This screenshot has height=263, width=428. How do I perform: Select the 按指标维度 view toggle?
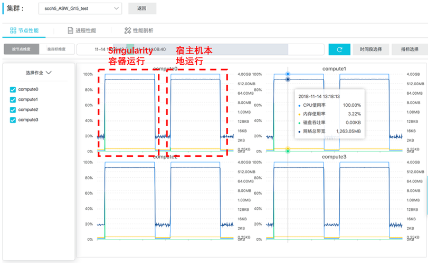click(57, 49)
